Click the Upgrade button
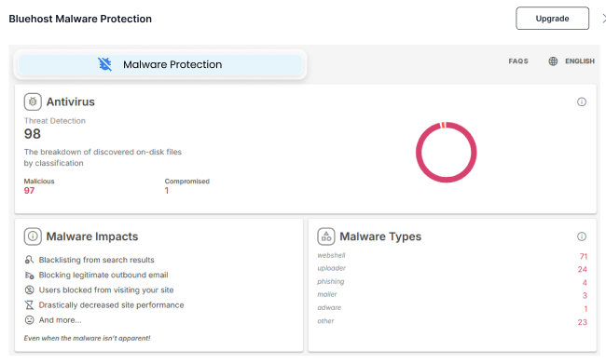The image size is (606, 364). tap(552, 18)
